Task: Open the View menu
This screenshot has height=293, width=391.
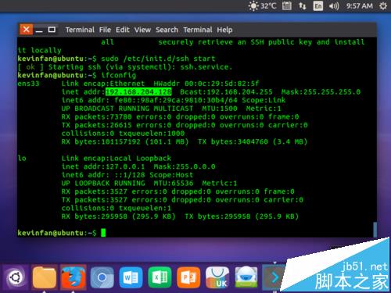Action: pos(142,30)
